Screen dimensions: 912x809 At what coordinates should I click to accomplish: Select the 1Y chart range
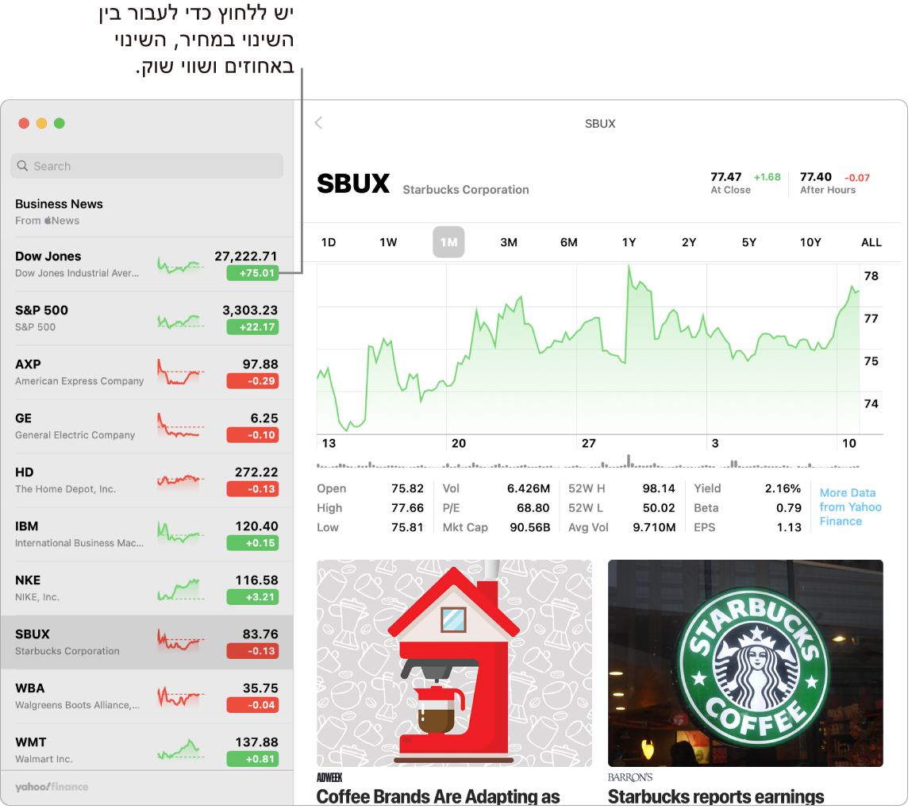(629, 242)
